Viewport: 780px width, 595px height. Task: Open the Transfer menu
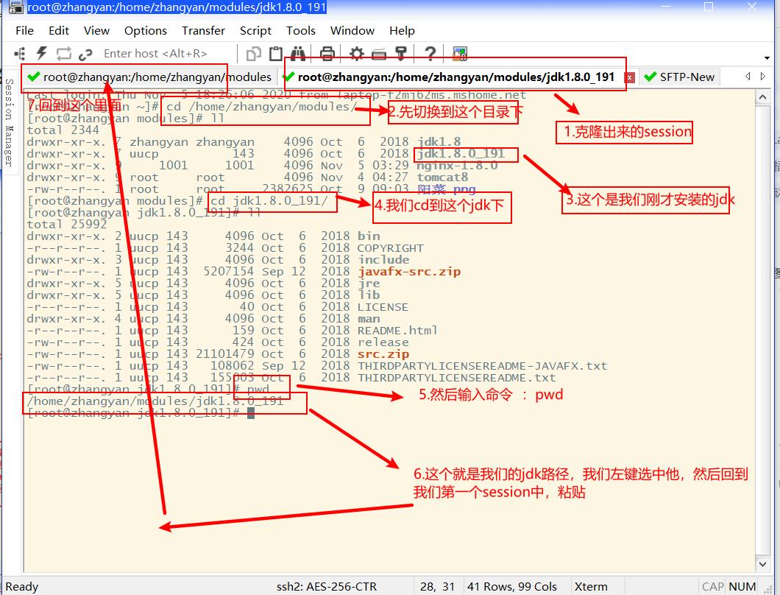pyautogui.click(x=203, y=31)
